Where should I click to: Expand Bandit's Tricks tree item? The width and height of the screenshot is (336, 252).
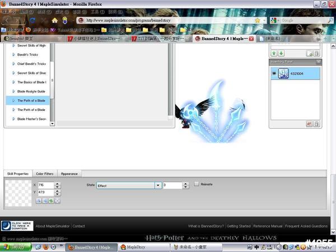point(14,54)
